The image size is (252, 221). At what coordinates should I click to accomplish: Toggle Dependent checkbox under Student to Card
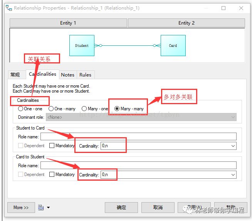(x=20, y=146)
